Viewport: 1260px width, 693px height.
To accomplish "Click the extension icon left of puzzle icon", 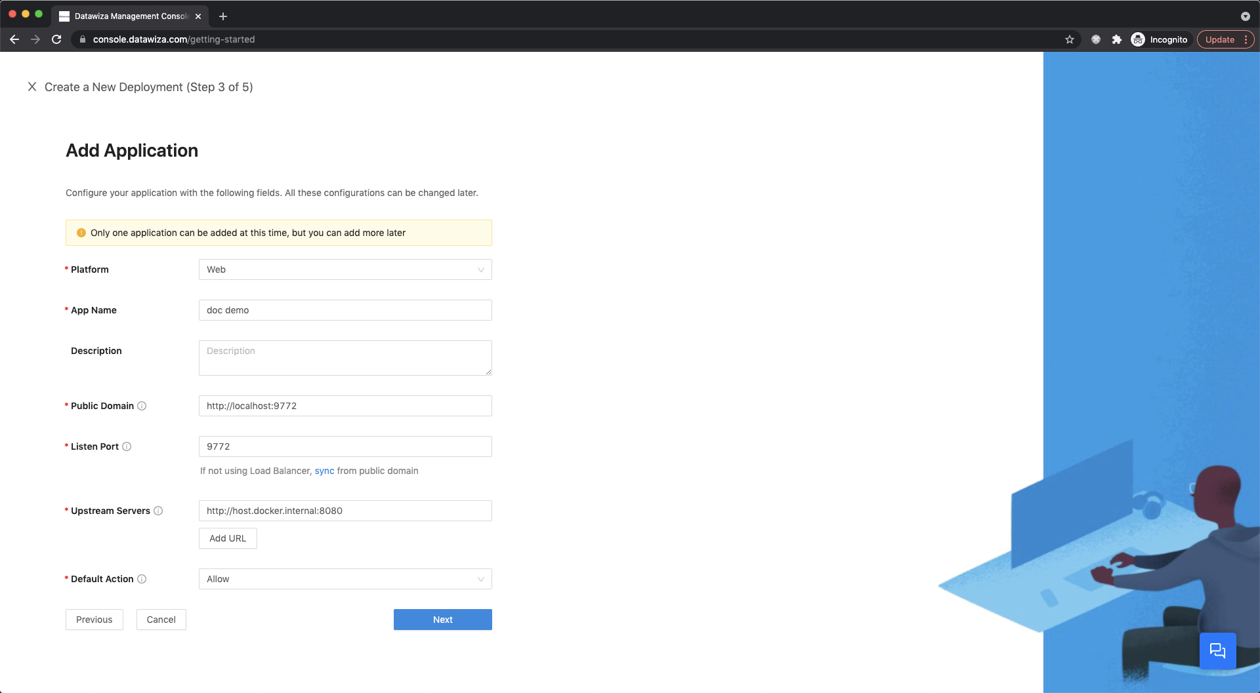I will [x=1096, y=39].
